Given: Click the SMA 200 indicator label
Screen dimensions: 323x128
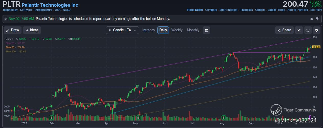Looking at the screenshot, I should (x=16, y=52).
